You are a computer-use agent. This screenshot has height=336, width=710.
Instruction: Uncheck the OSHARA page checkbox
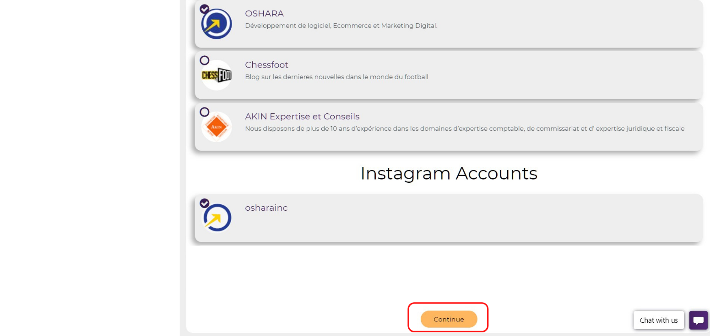coord(205,9)
